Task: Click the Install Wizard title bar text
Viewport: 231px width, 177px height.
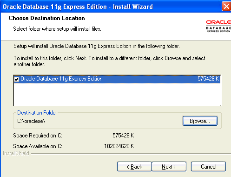Action: pyautogui.click(x=78, y=7)
